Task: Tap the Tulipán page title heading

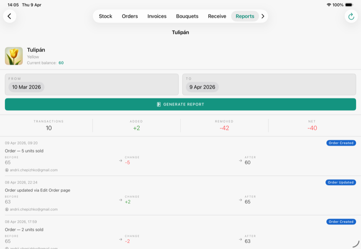Action: (x=180, y=32)
